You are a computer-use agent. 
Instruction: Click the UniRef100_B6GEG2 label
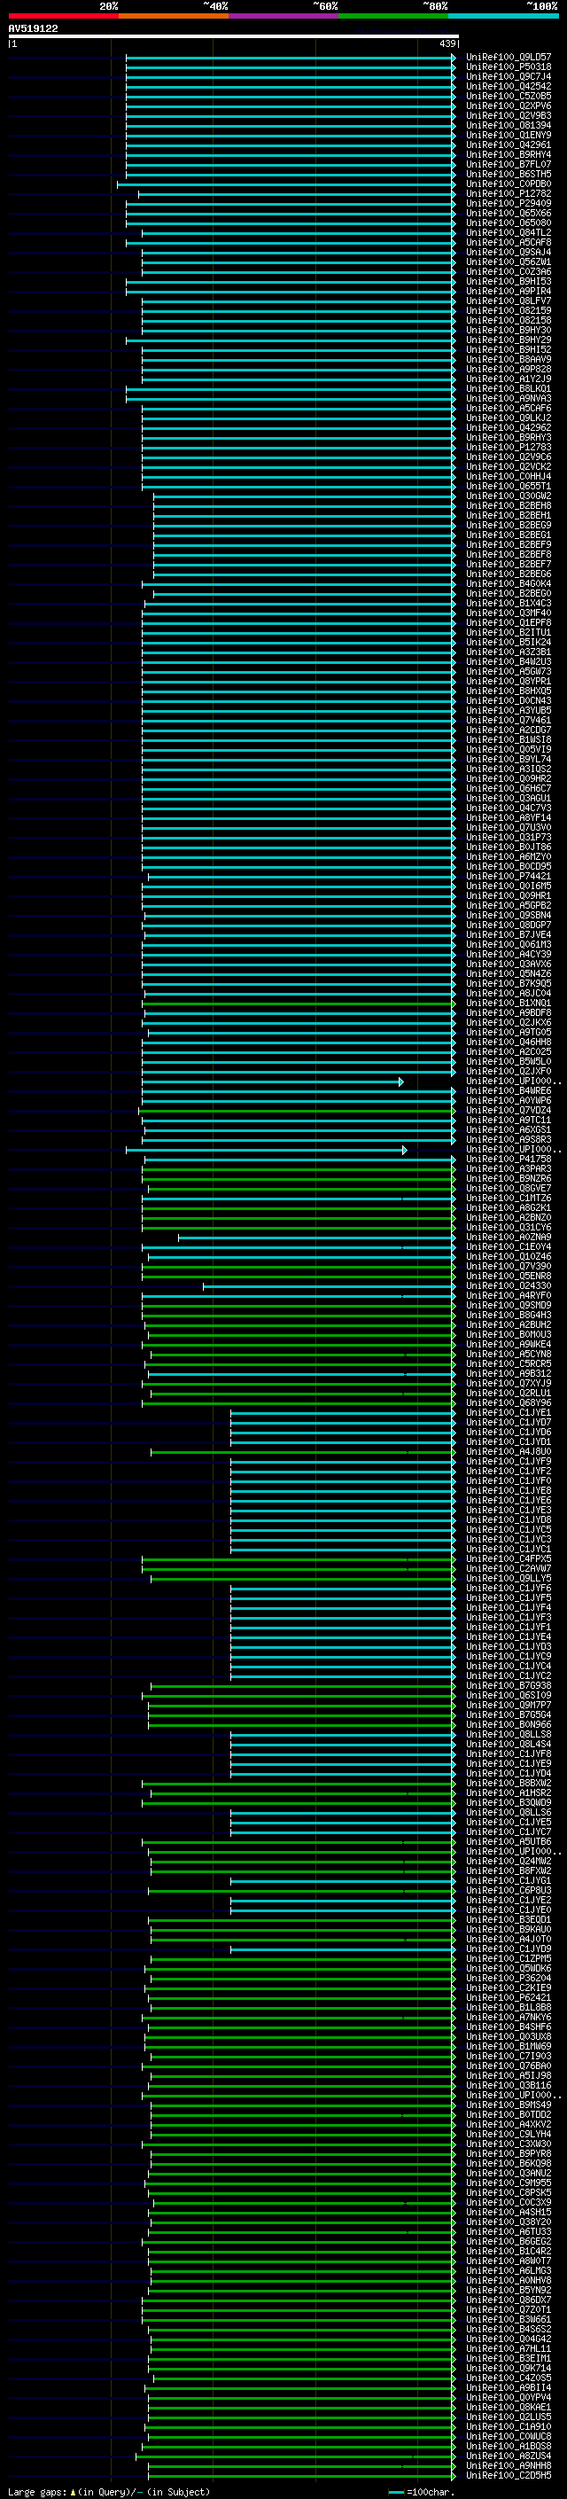(x=509, y=2241)
